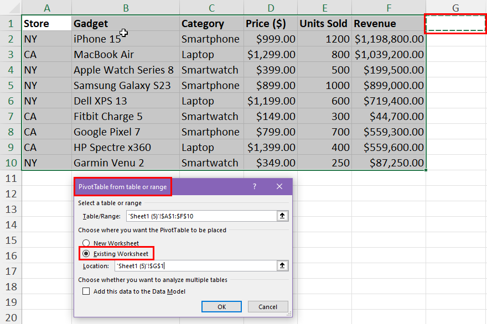Click the 1200 units sold cell
The width and height of the screenshot is (487, 324).
324,39
